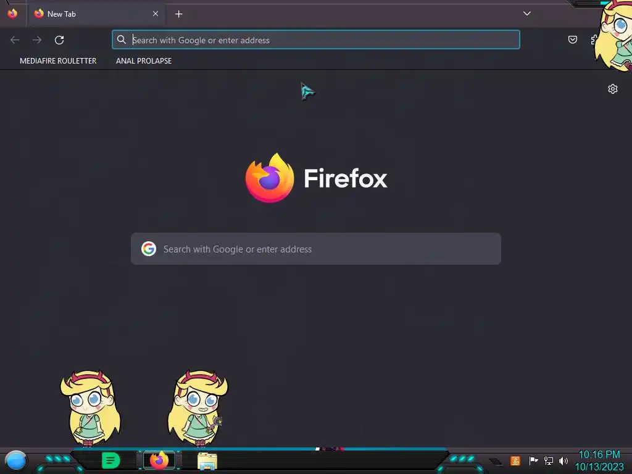The image size is (632, 474).
Task: Click the Firefox View icon in tab strip
Action: (x=12, y=14)
